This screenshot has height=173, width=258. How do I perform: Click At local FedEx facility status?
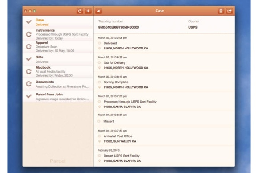[51, 72]
